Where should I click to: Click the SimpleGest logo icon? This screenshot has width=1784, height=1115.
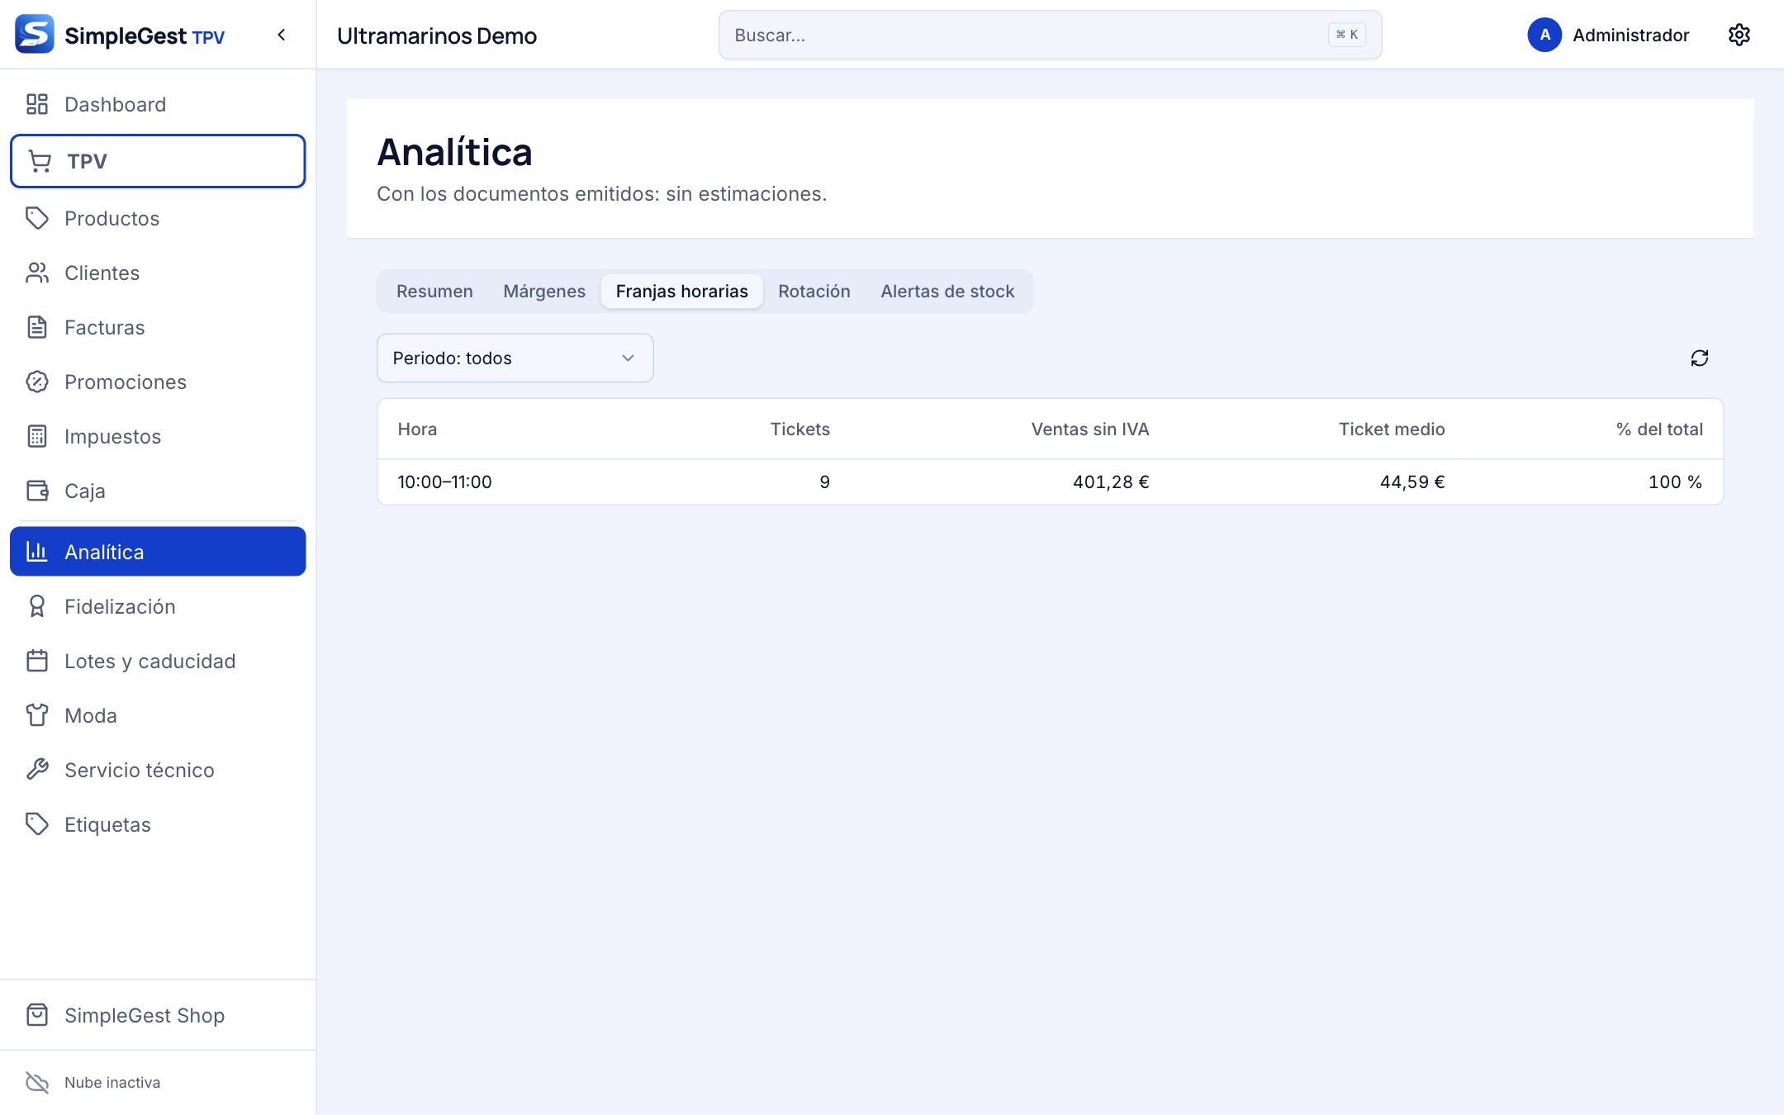tap(35, 35)
